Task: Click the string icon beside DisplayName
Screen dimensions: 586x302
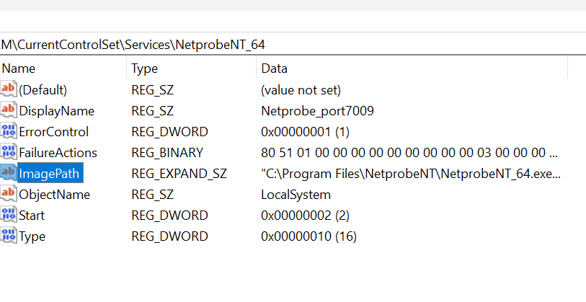Action: click(x=9, y=111)
